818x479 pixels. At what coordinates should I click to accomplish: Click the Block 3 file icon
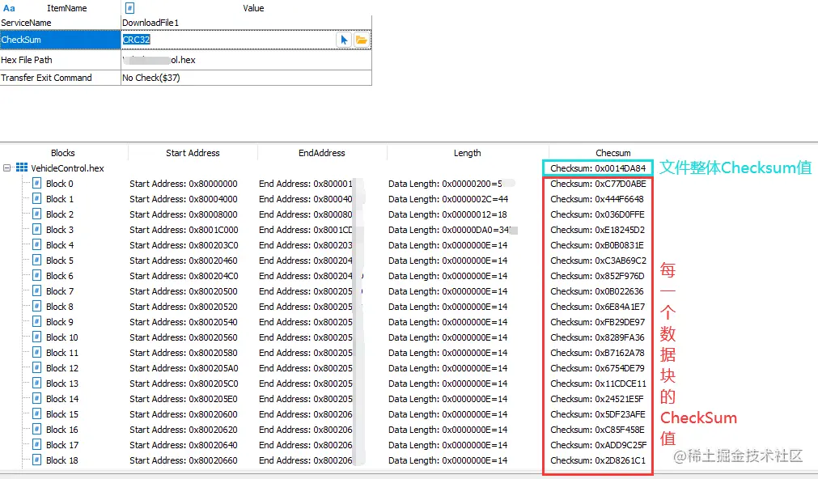point(37,229)
